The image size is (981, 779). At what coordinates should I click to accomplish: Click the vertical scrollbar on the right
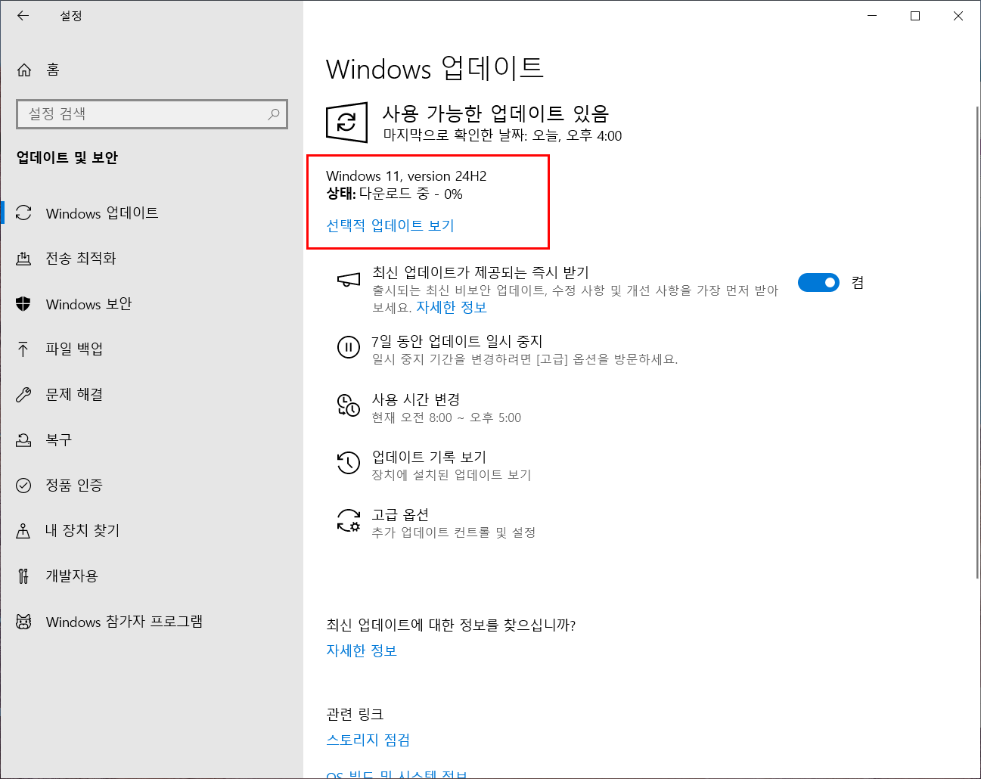pos(976,343)
